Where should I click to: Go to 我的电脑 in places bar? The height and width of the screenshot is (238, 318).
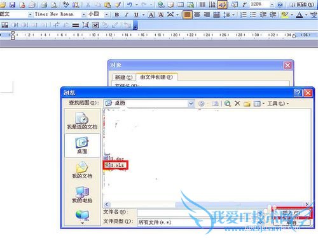point(82,195)
